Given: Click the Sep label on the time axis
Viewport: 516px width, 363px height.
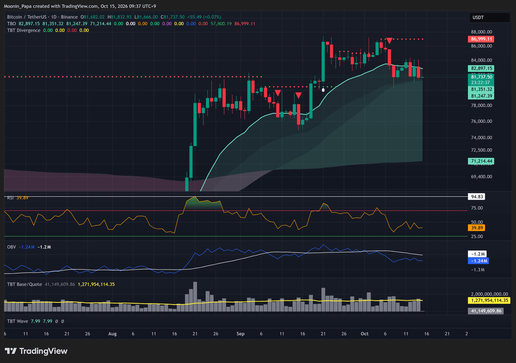Looking at the screenshot, I should 241,333.
